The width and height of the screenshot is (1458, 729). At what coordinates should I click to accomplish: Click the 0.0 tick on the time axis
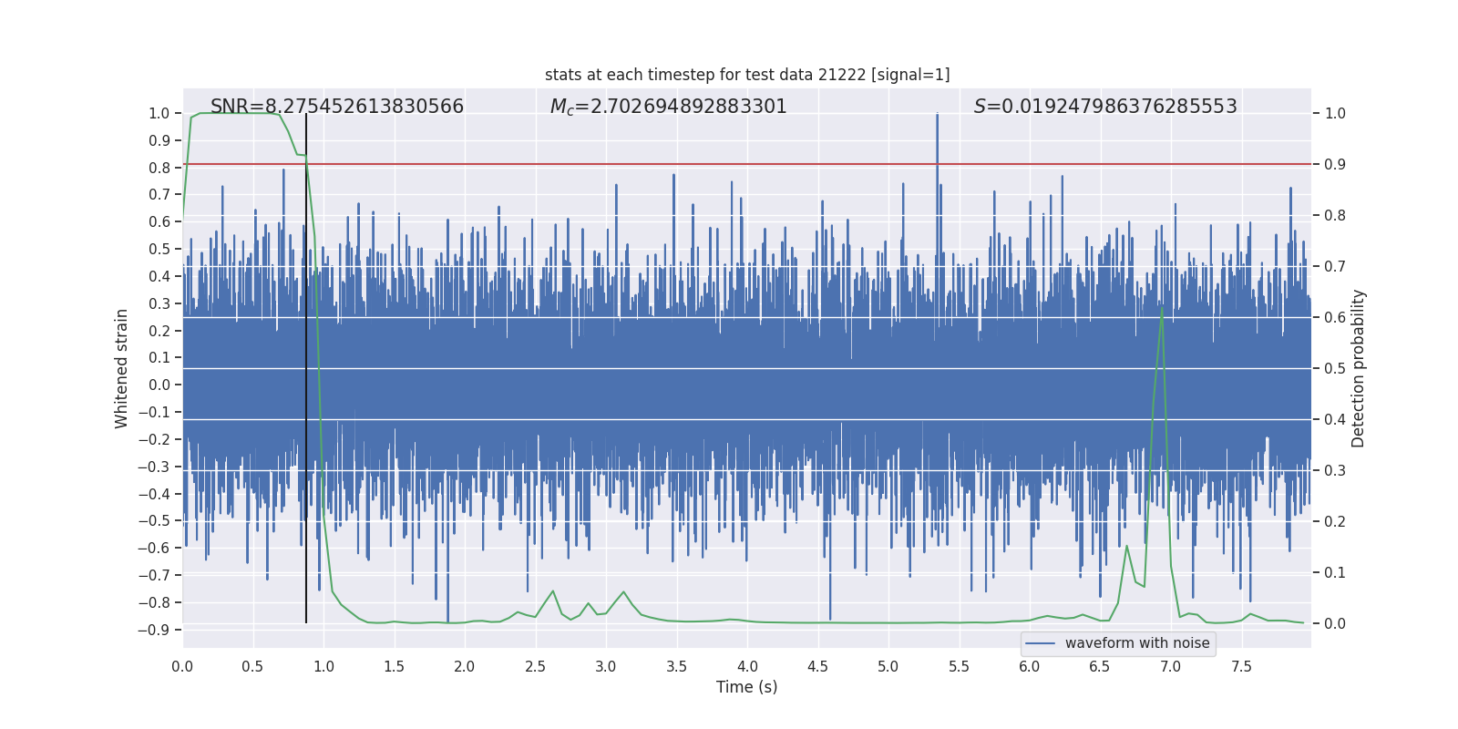click(182, 666)
